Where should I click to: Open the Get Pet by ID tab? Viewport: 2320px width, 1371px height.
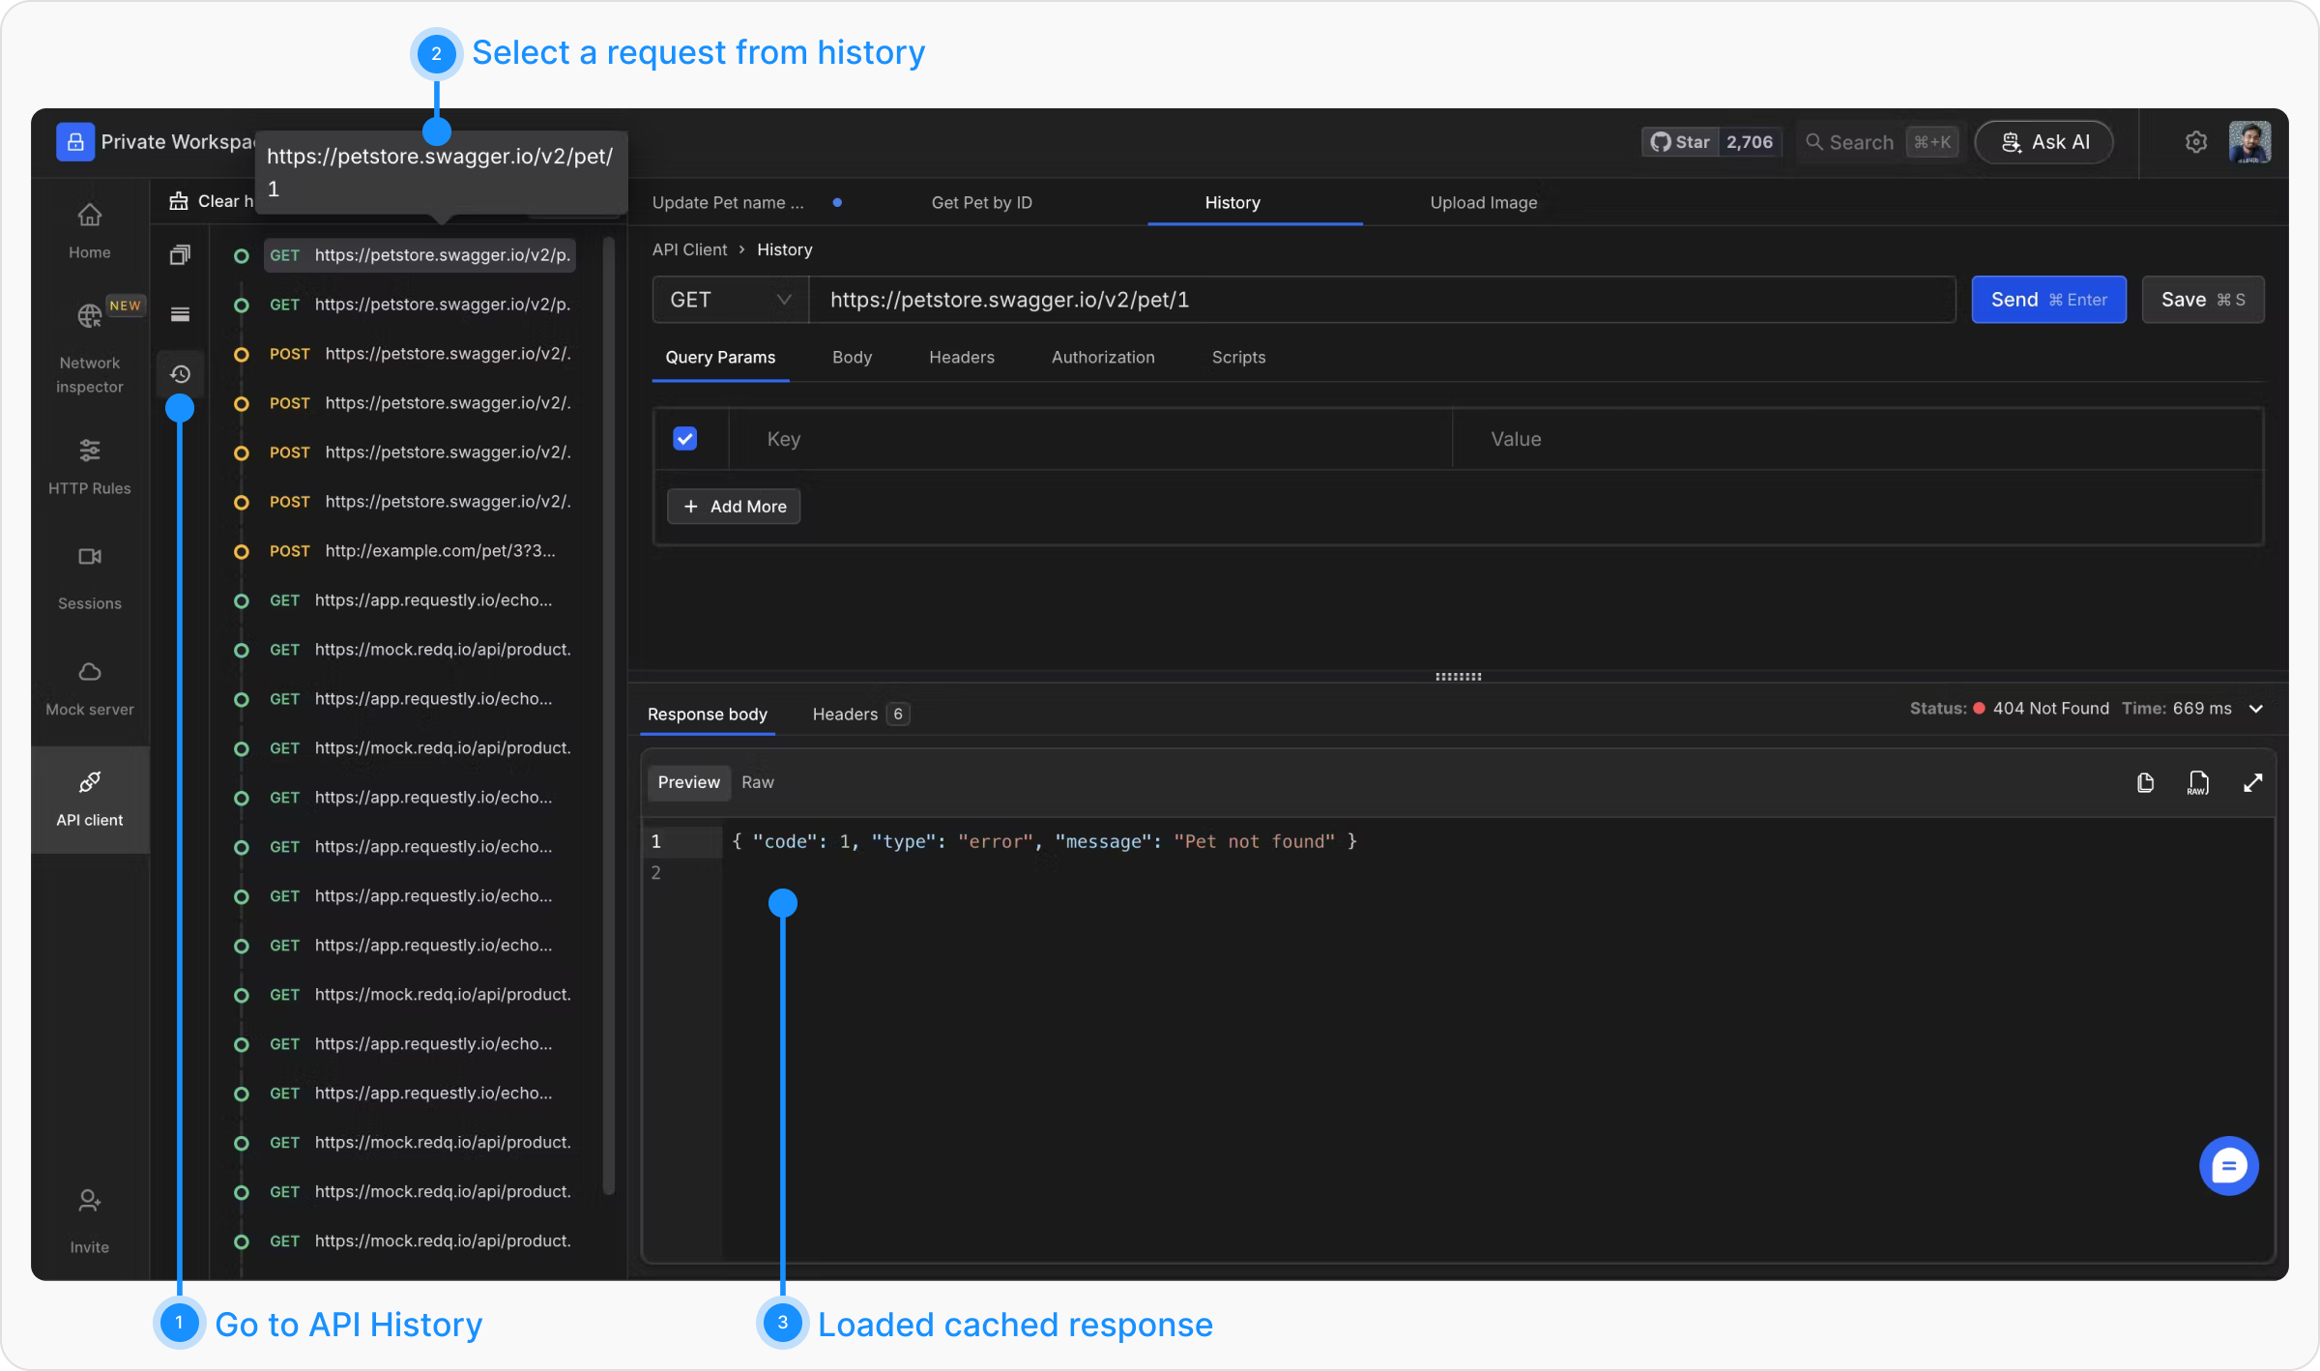[x=981, y=202]
